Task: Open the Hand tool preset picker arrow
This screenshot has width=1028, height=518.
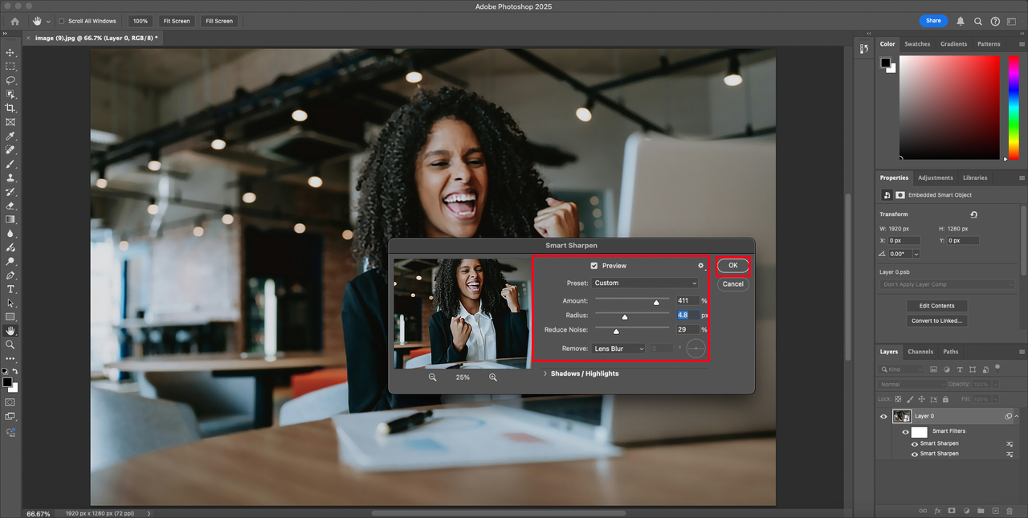Action: point(48,21)
